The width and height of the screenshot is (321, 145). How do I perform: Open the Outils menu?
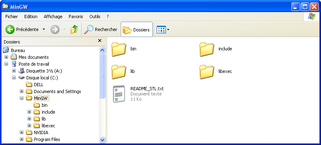pyautogui.click(x=95, y=17)
